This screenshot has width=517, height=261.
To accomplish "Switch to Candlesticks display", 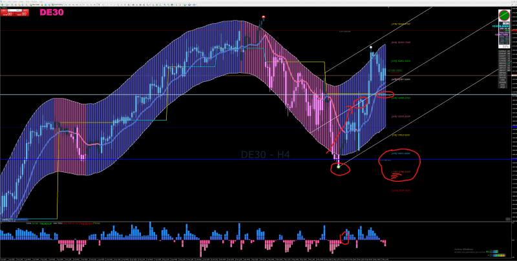I will 157,5.
